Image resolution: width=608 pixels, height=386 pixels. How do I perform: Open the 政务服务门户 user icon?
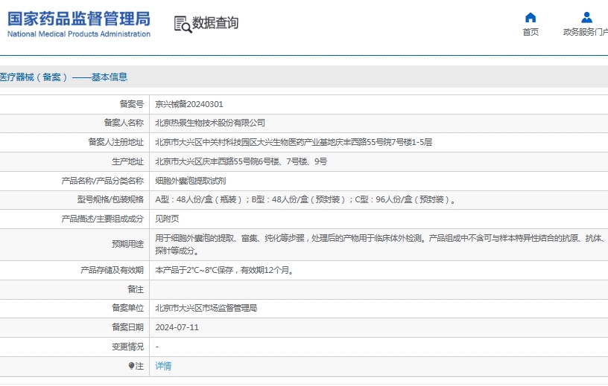click(586, 18)
